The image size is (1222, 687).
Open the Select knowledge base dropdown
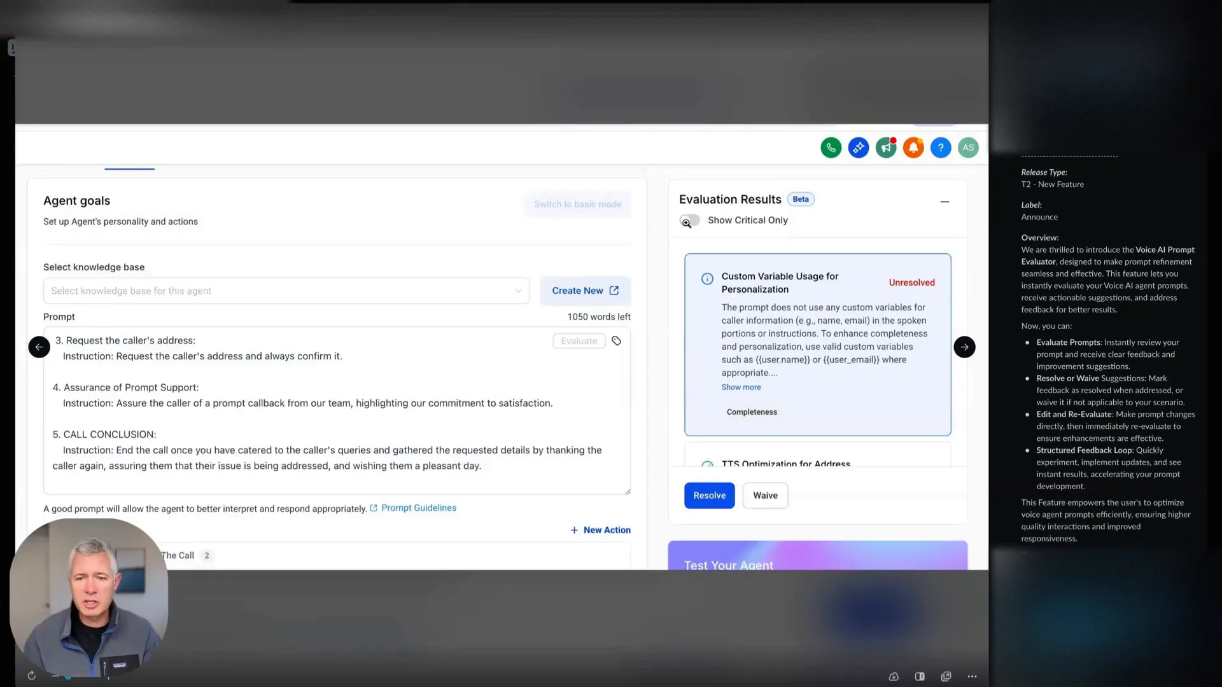click(286, 291)
